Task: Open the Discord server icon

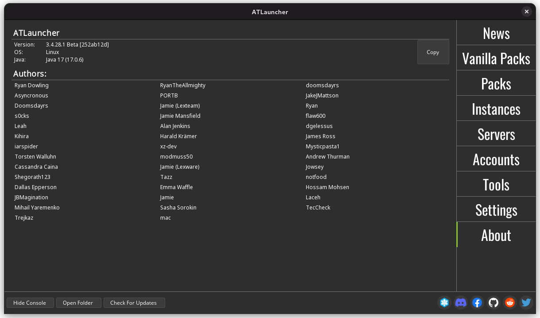Action: click(461, 302)
